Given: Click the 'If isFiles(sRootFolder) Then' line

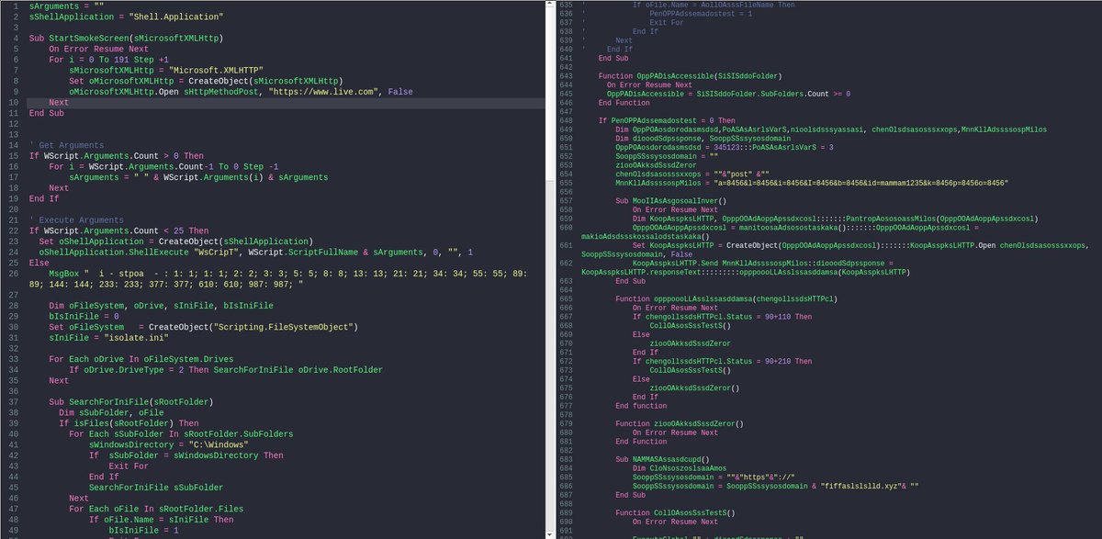Looking at the screenshot, I should pyautogui.click(x=129, y=424).
